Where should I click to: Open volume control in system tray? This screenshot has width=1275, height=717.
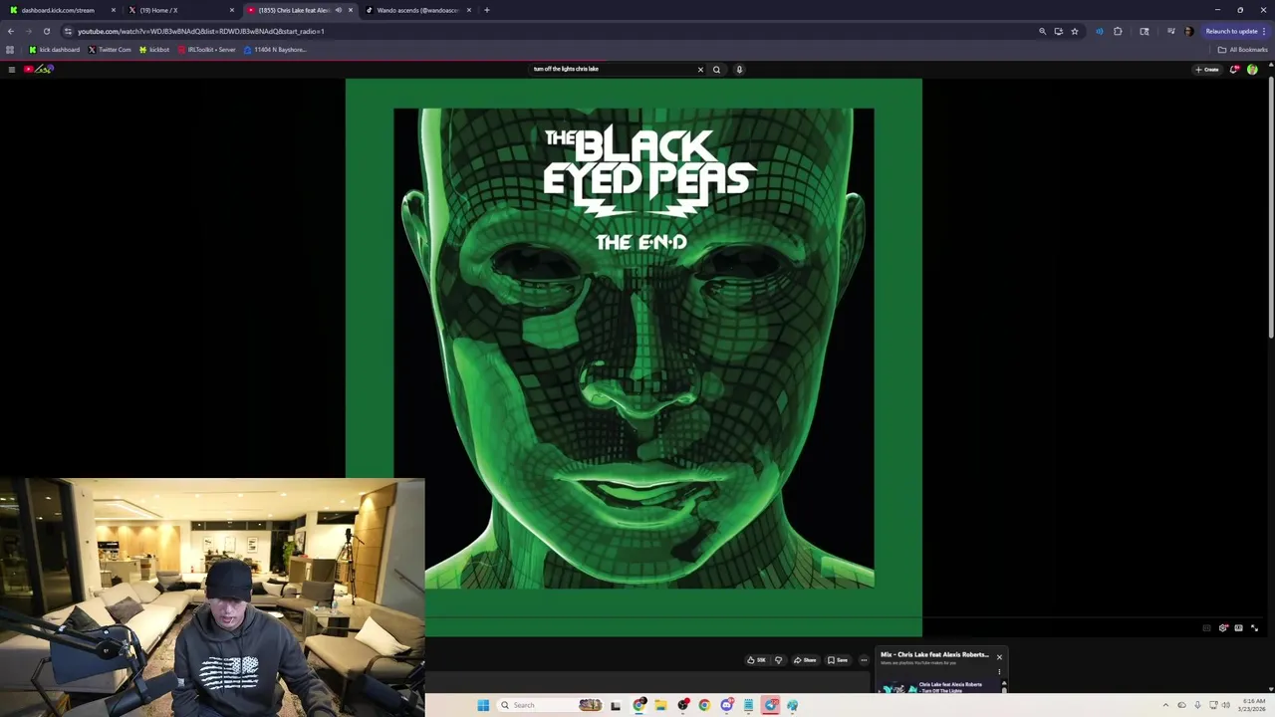[1225, 705]
